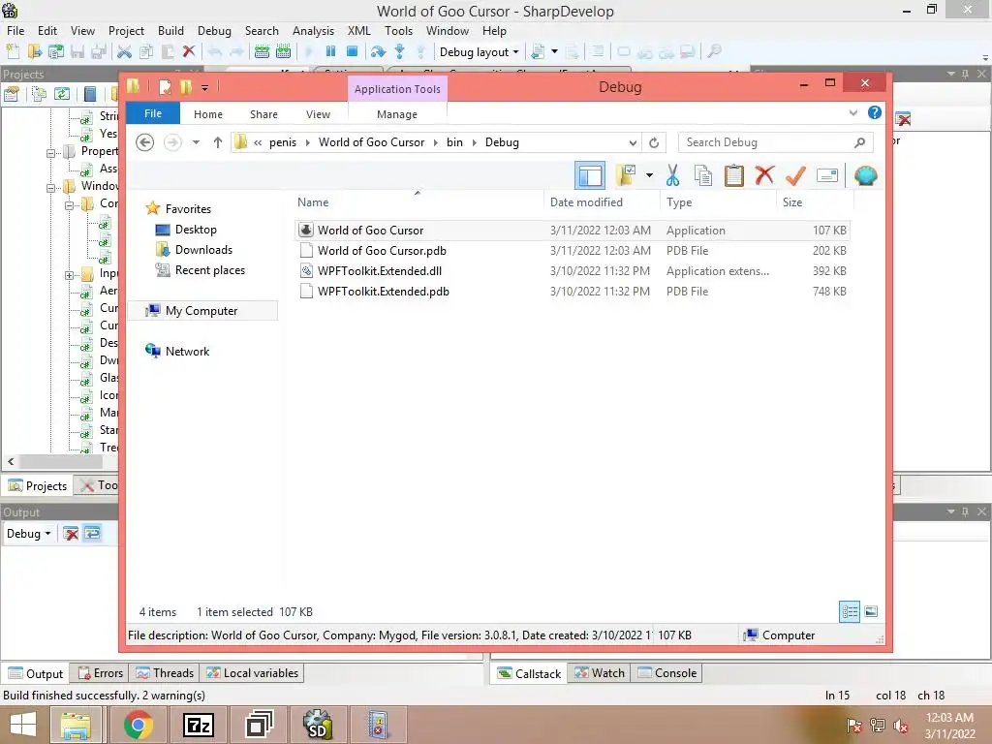Switch Explorer to details view
Viewport: 992px width, 744px height.
[850, 611]
